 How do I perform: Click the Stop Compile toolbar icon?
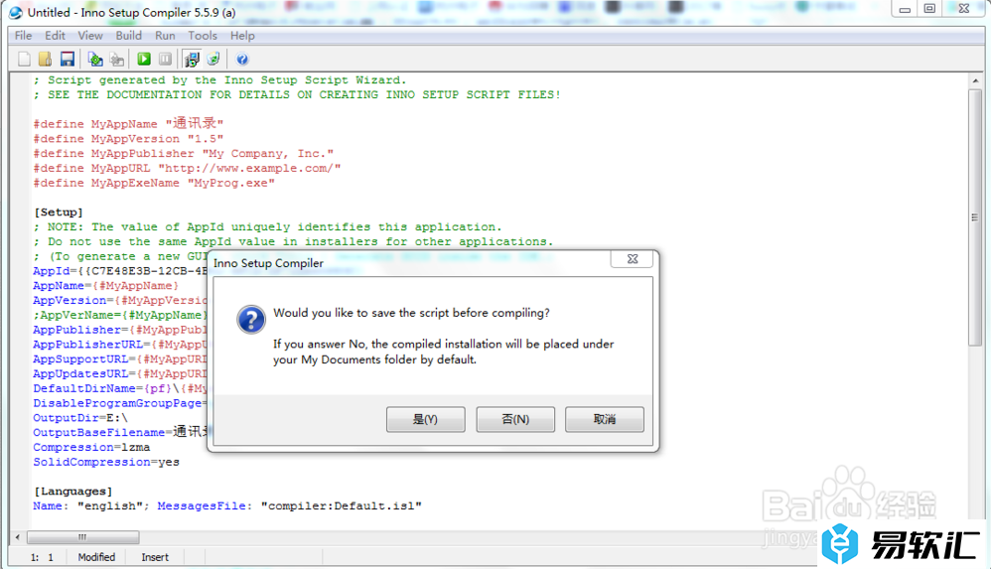click(x=117, y=60)
